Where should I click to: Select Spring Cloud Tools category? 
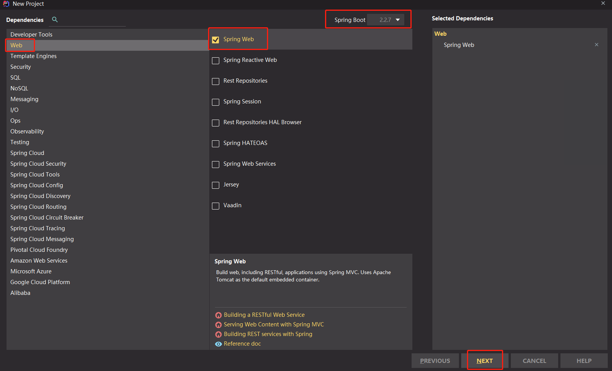108,175
